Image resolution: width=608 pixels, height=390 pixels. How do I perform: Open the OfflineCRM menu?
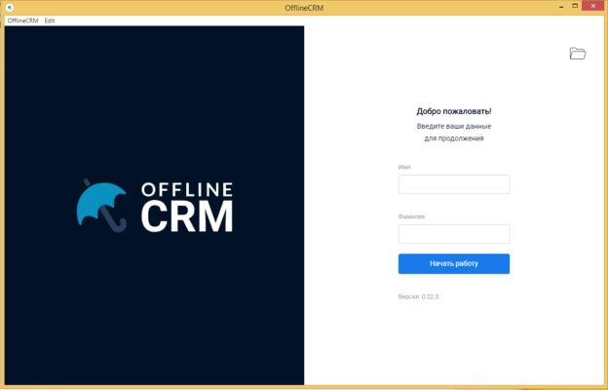22,20
